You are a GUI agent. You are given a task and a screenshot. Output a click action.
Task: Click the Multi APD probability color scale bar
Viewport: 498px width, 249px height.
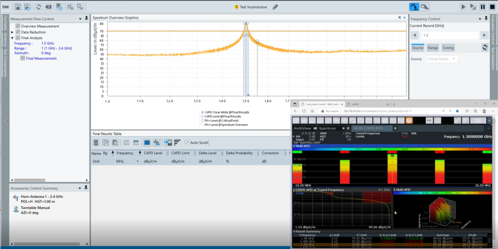[392, 148]
